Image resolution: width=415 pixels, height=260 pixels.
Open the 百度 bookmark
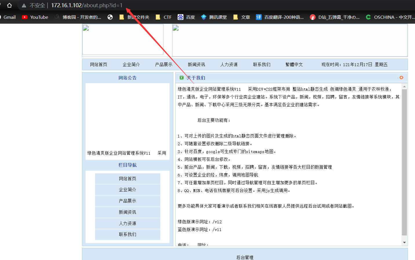(x=186, y=17)
